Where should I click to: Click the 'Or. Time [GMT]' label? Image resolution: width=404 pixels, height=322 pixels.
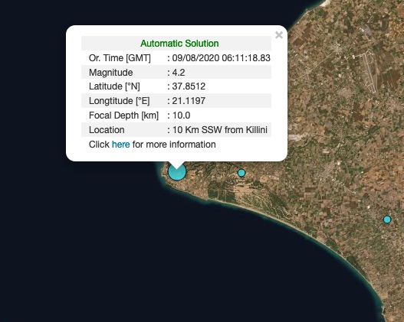120,58
